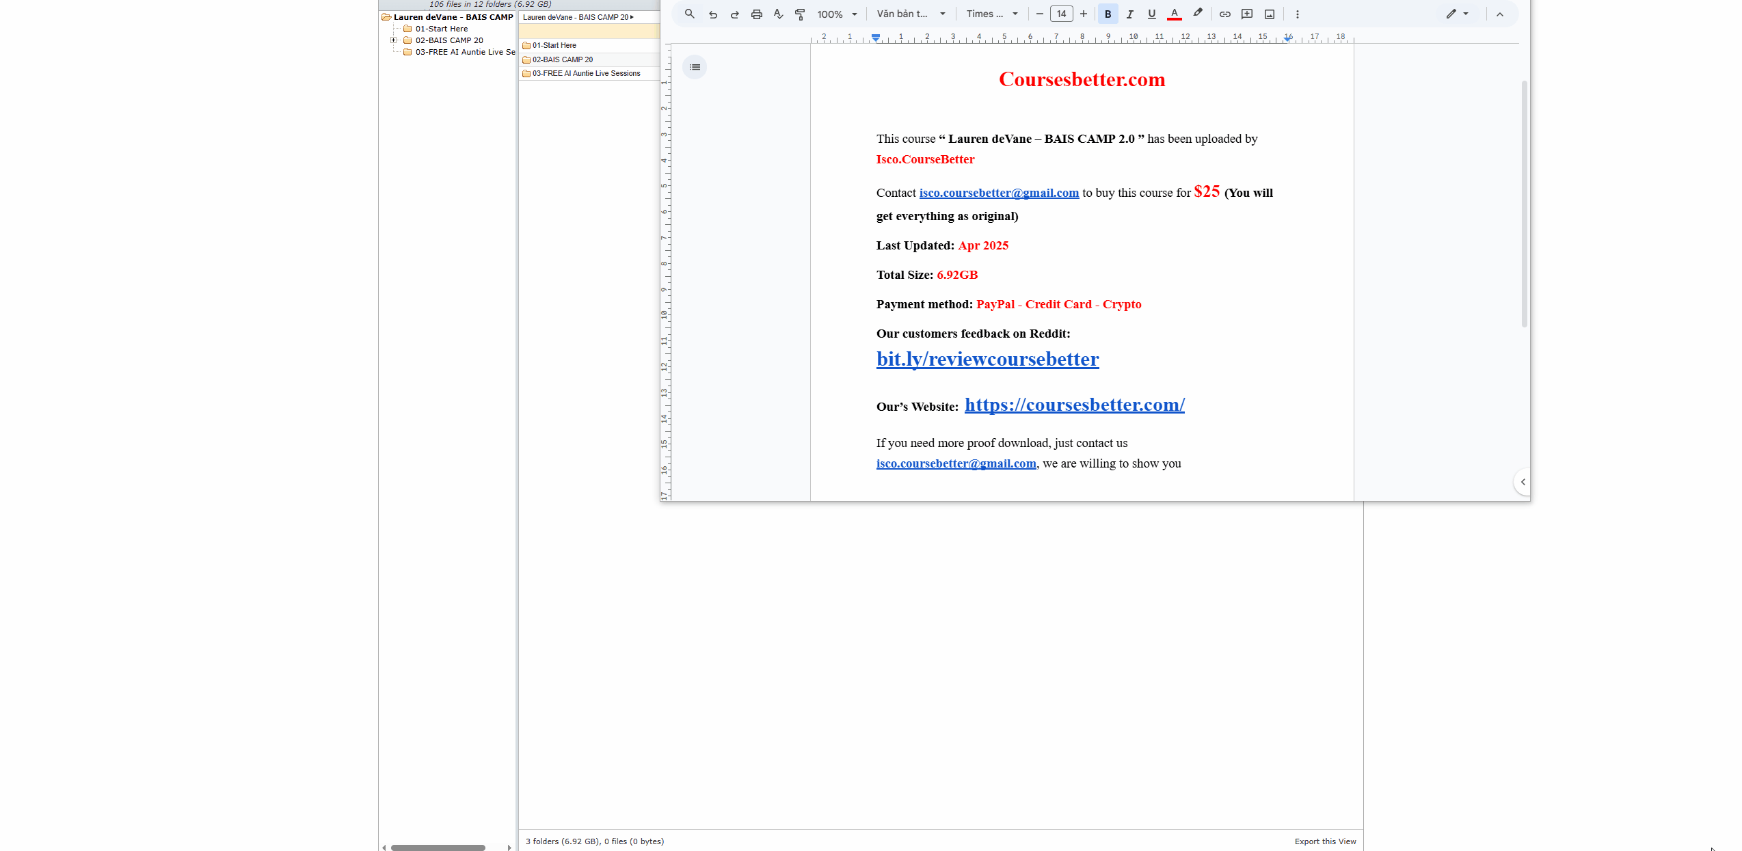Increase font size with plus button

1084,14
